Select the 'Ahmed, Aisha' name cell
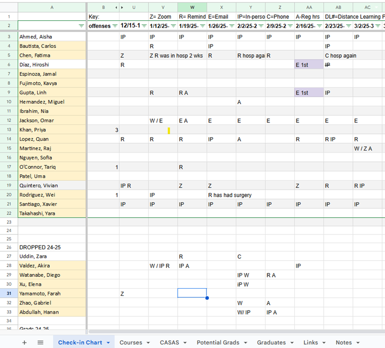 coord(52,37)
